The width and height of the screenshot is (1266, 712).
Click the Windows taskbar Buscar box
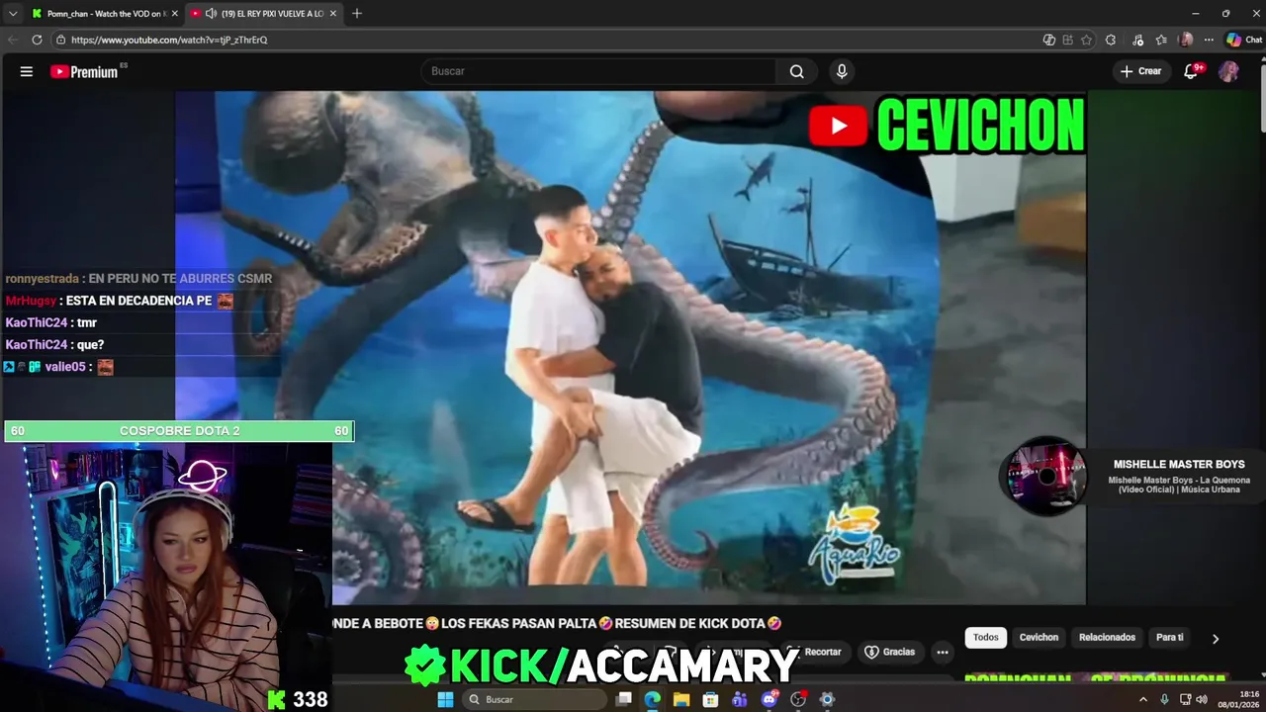point(534,699)
